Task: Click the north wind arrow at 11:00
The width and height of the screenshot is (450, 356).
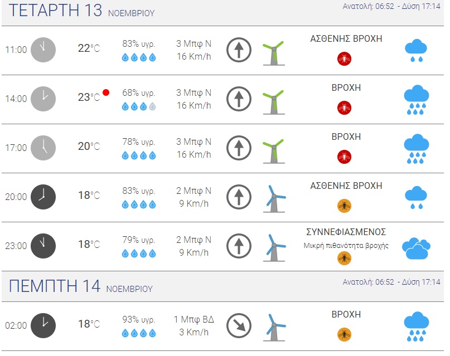Action: 239,50
